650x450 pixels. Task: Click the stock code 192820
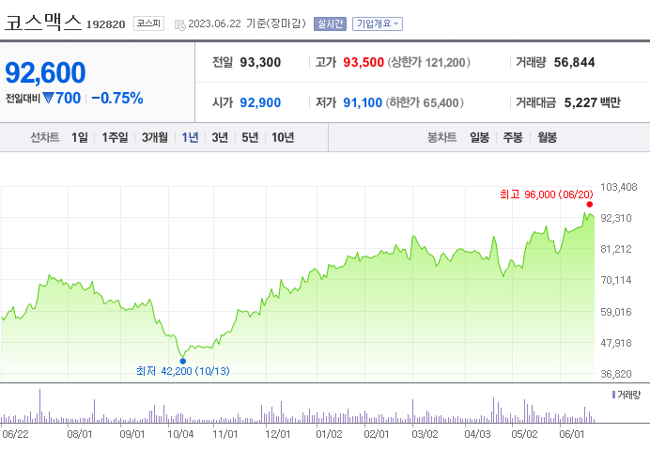coord(106,24)
